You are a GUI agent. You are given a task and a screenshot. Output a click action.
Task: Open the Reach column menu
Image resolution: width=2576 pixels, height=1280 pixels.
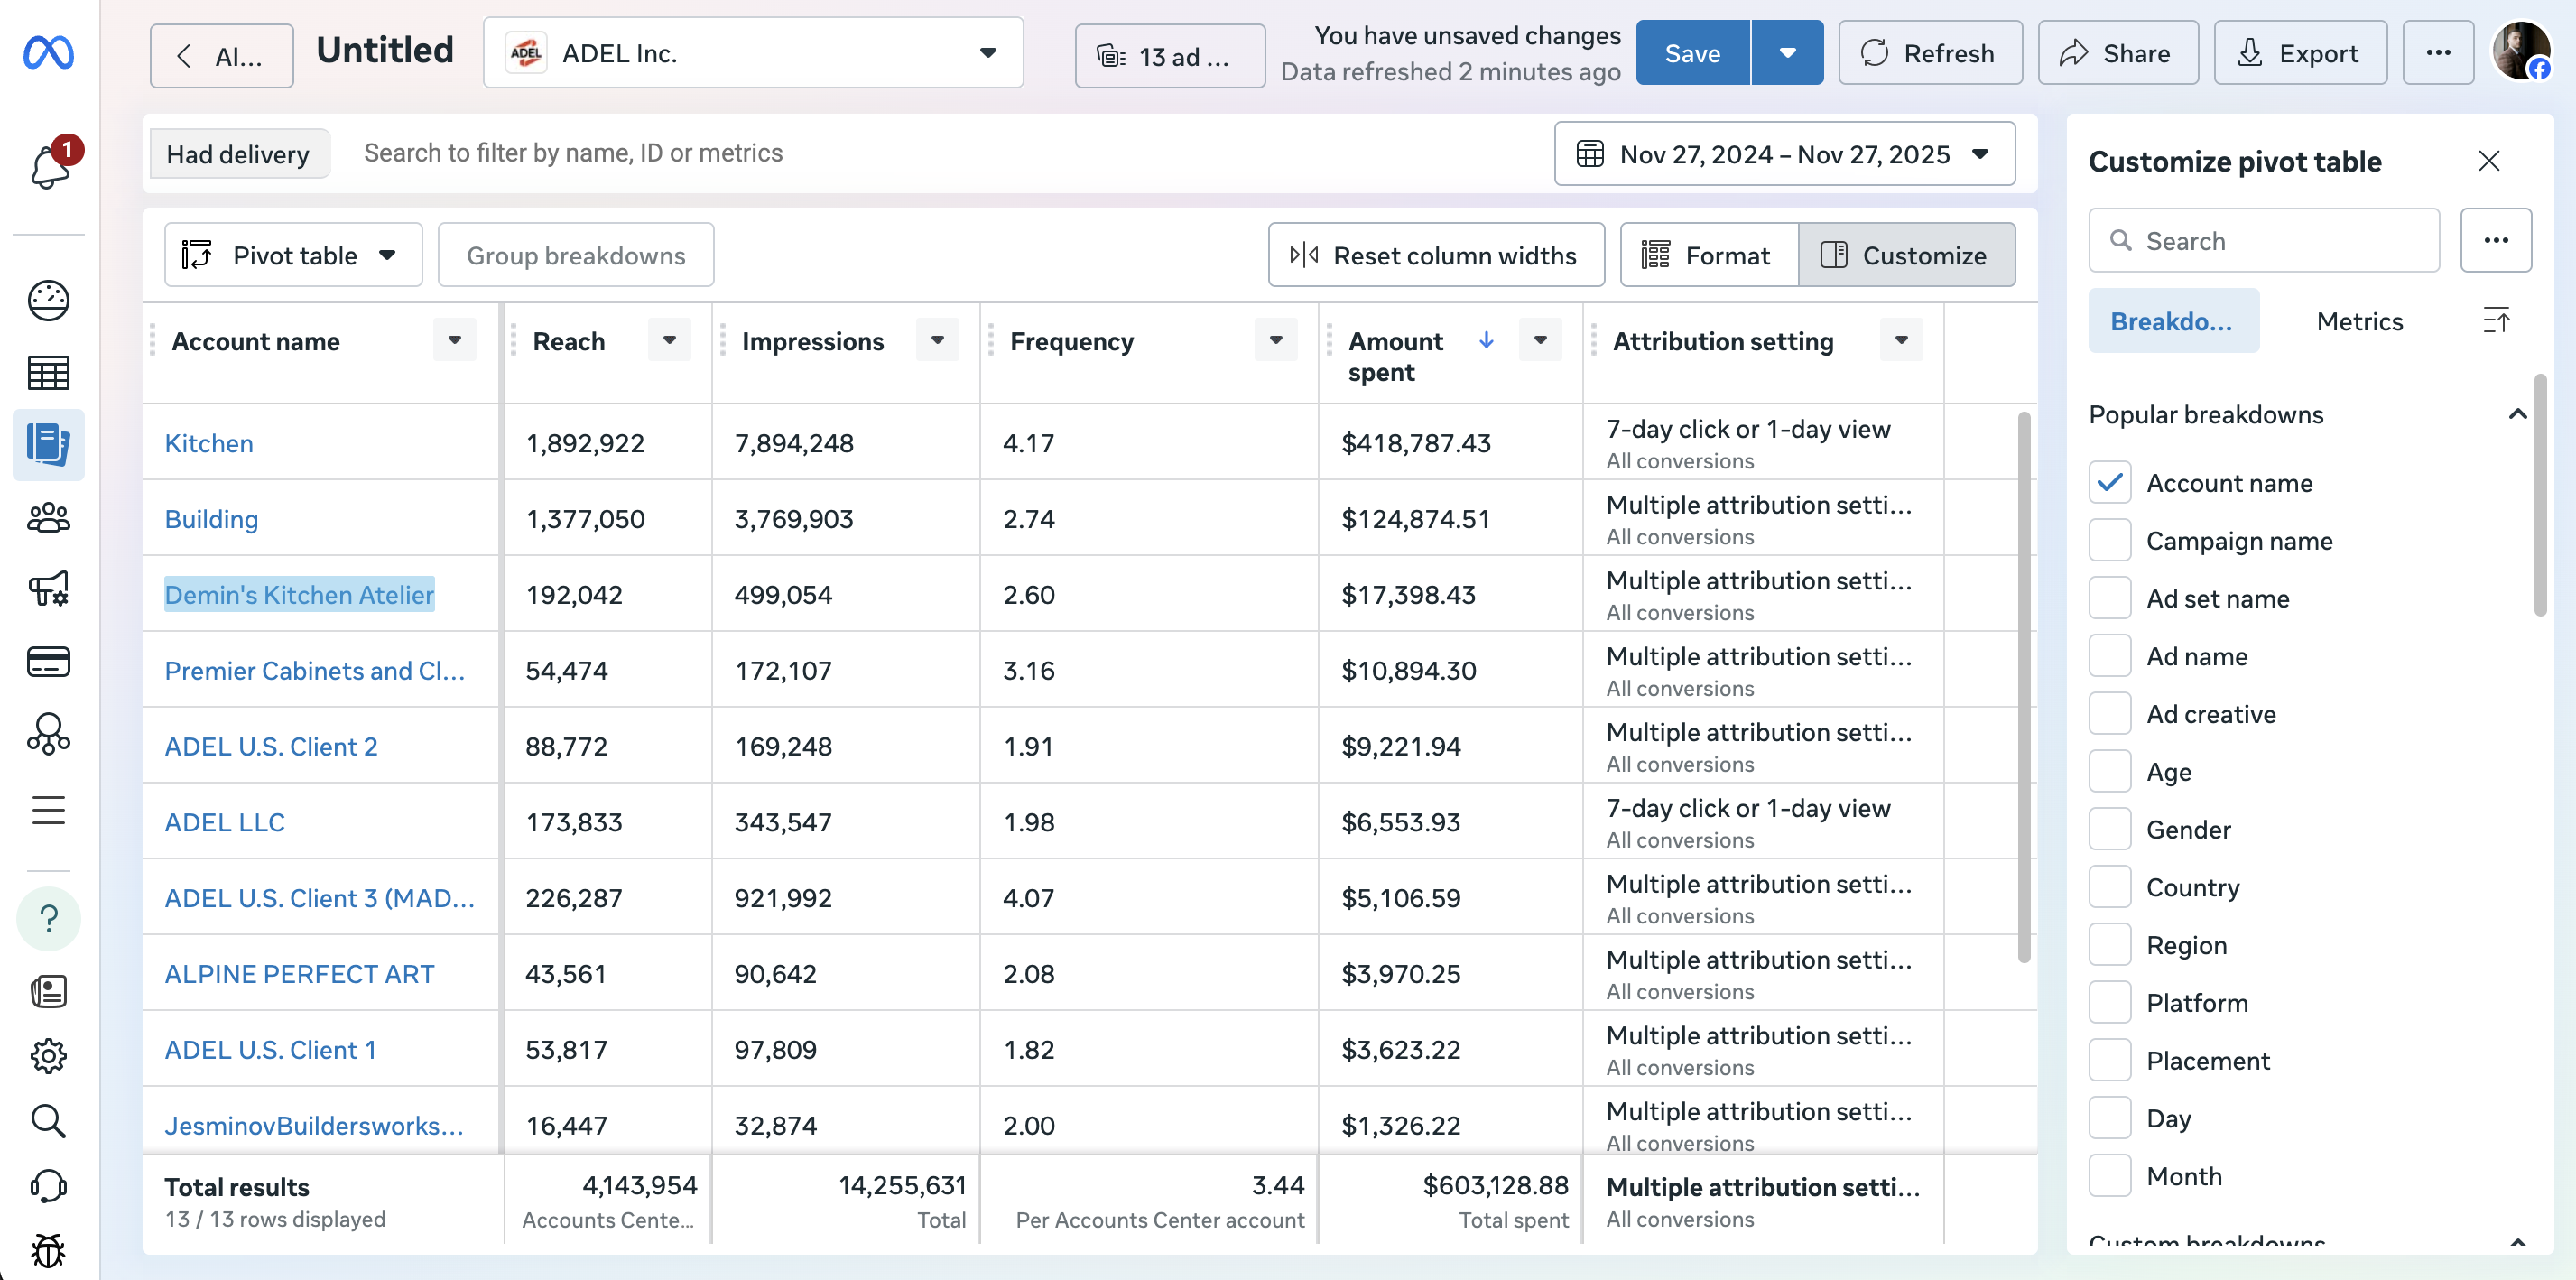[x=669, y=341]
